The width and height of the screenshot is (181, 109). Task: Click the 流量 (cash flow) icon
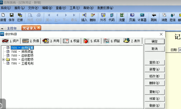(122, 17)
